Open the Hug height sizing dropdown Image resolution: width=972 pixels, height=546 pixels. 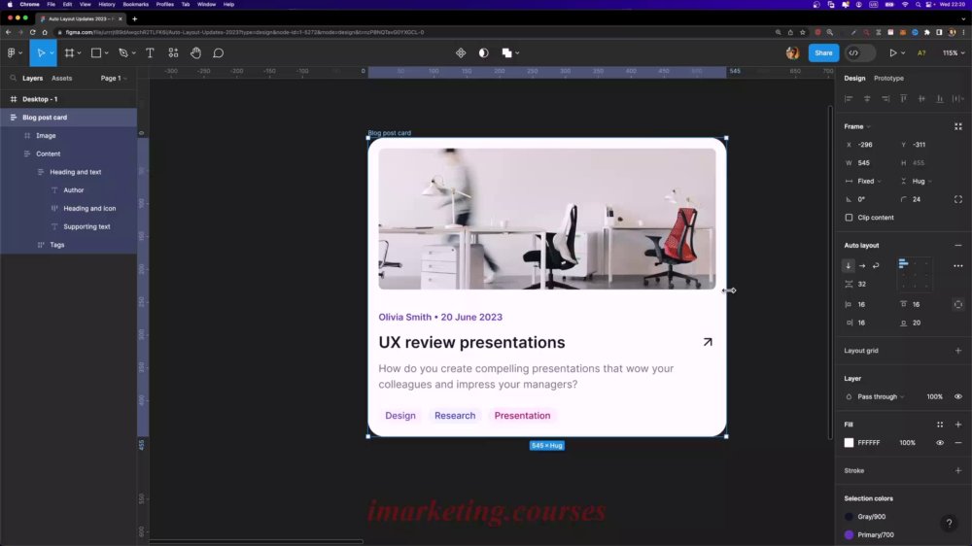(921, 181)
